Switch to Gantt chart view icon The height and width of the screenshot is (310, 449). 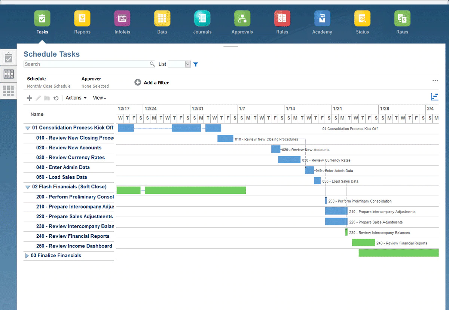pyautogui.click(x=434, y=97)
